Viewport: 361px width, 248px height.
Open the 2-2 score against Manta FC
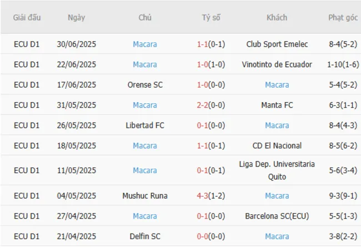point(203,105)
